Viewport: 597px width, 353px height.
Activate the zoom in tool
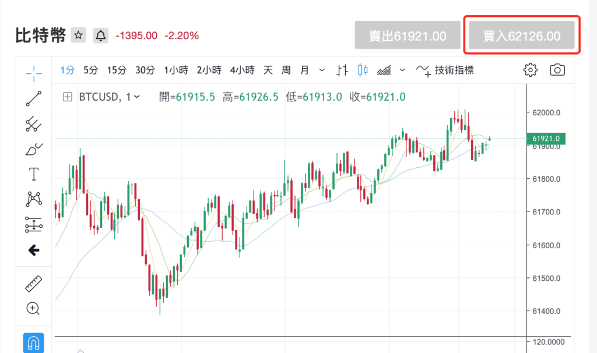(x=34, y=309)
